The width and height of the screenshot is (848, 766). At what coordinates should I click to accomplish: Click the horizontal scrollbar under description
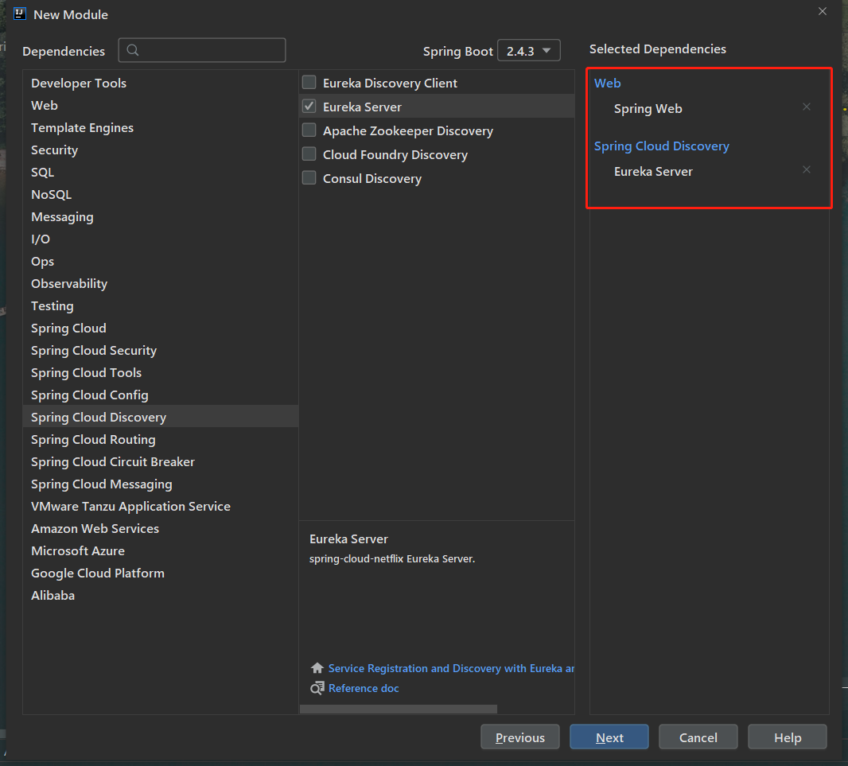coord(399,709)
